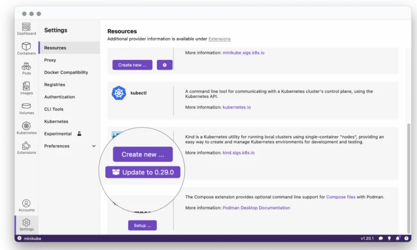Click Create new button for Kind
Image resolution: width=417 pixels, height=250 pixels.
coord(143,154)
